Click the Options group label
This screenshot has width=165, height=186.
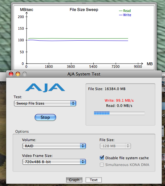pyautogui.click(x=22, y=131)
